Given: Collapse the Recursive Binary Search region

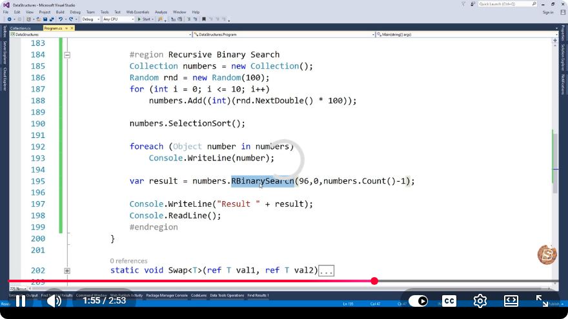Looking at the screenshot, I should click(67, 55).
